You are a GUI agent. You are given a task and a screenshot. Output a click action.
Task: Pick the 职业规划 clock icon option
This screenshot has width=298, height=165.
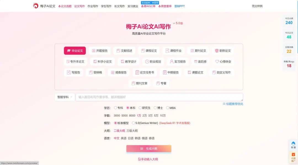point(153,62)
